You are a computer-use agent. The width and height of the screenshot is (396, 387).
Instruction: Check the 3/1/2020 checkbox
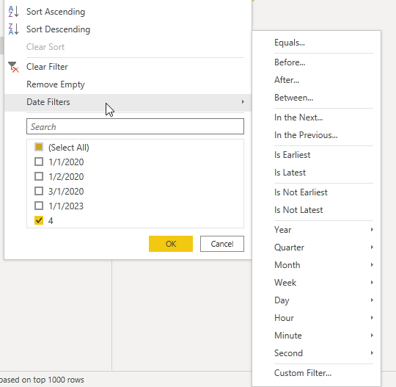[39, 191]
